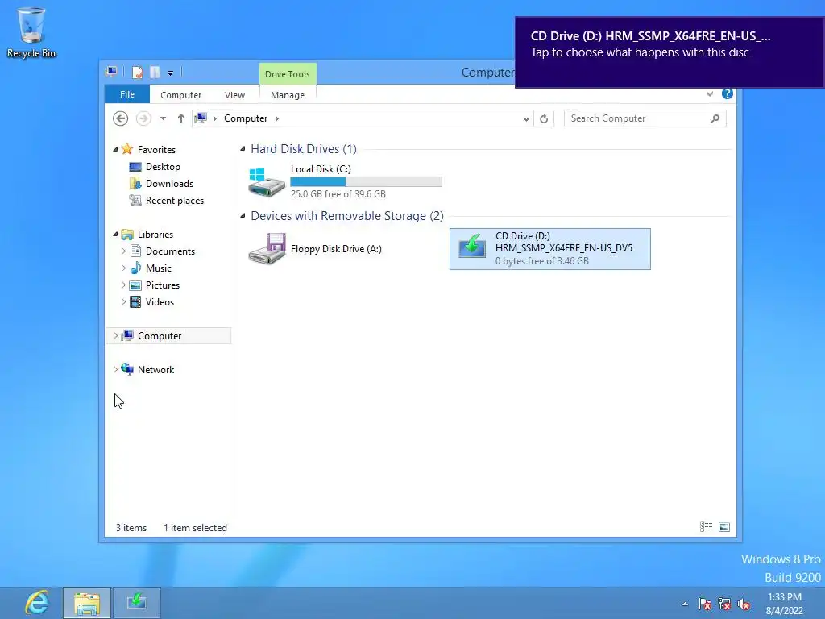This screenshot has height=619, width=825.
Task: Expand the Network node arrow
Action: click(x=115, y=369)
